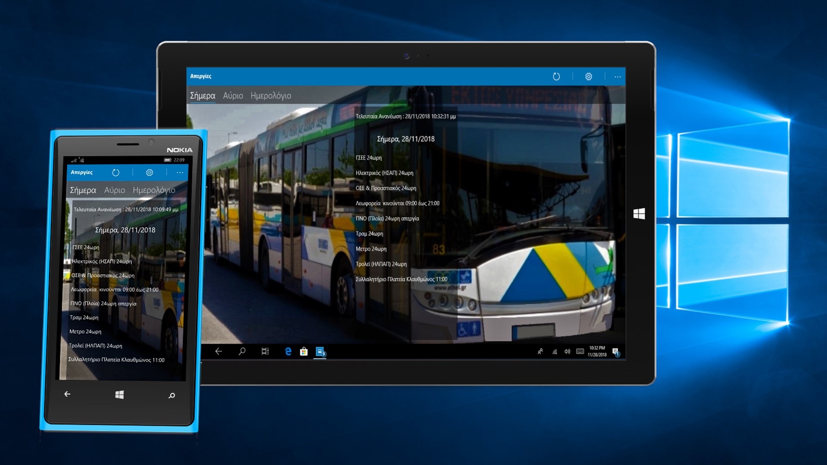Tap the refresh icon on the phone app
The width and height of the screenshot is (827, 465).
115,173
